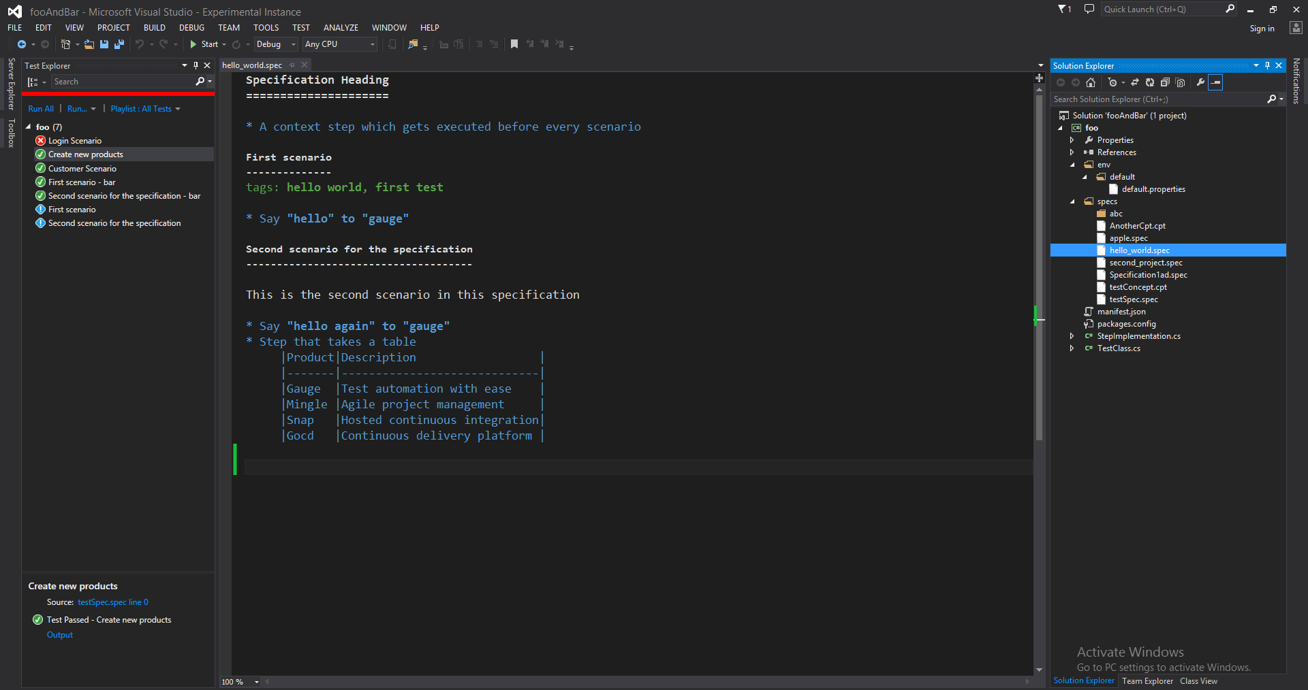The width and height of the screenshot is (1308, 690).
Task: Click Refresh icon in Solution Explorer toolbar
Action: pos(1150,82)
